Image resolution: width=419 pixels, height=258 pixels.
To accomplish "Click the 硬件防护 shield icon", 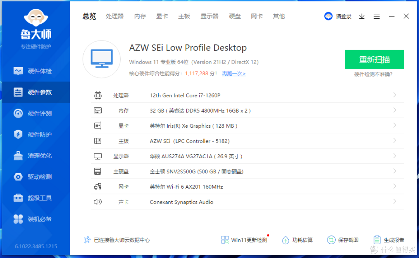I will click(x=18, y=135).
